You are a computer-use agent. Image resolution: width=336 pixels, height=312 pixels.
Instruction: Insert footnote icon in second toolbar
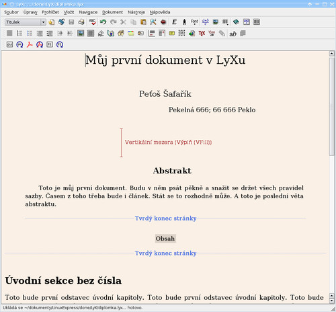(152, 34)
